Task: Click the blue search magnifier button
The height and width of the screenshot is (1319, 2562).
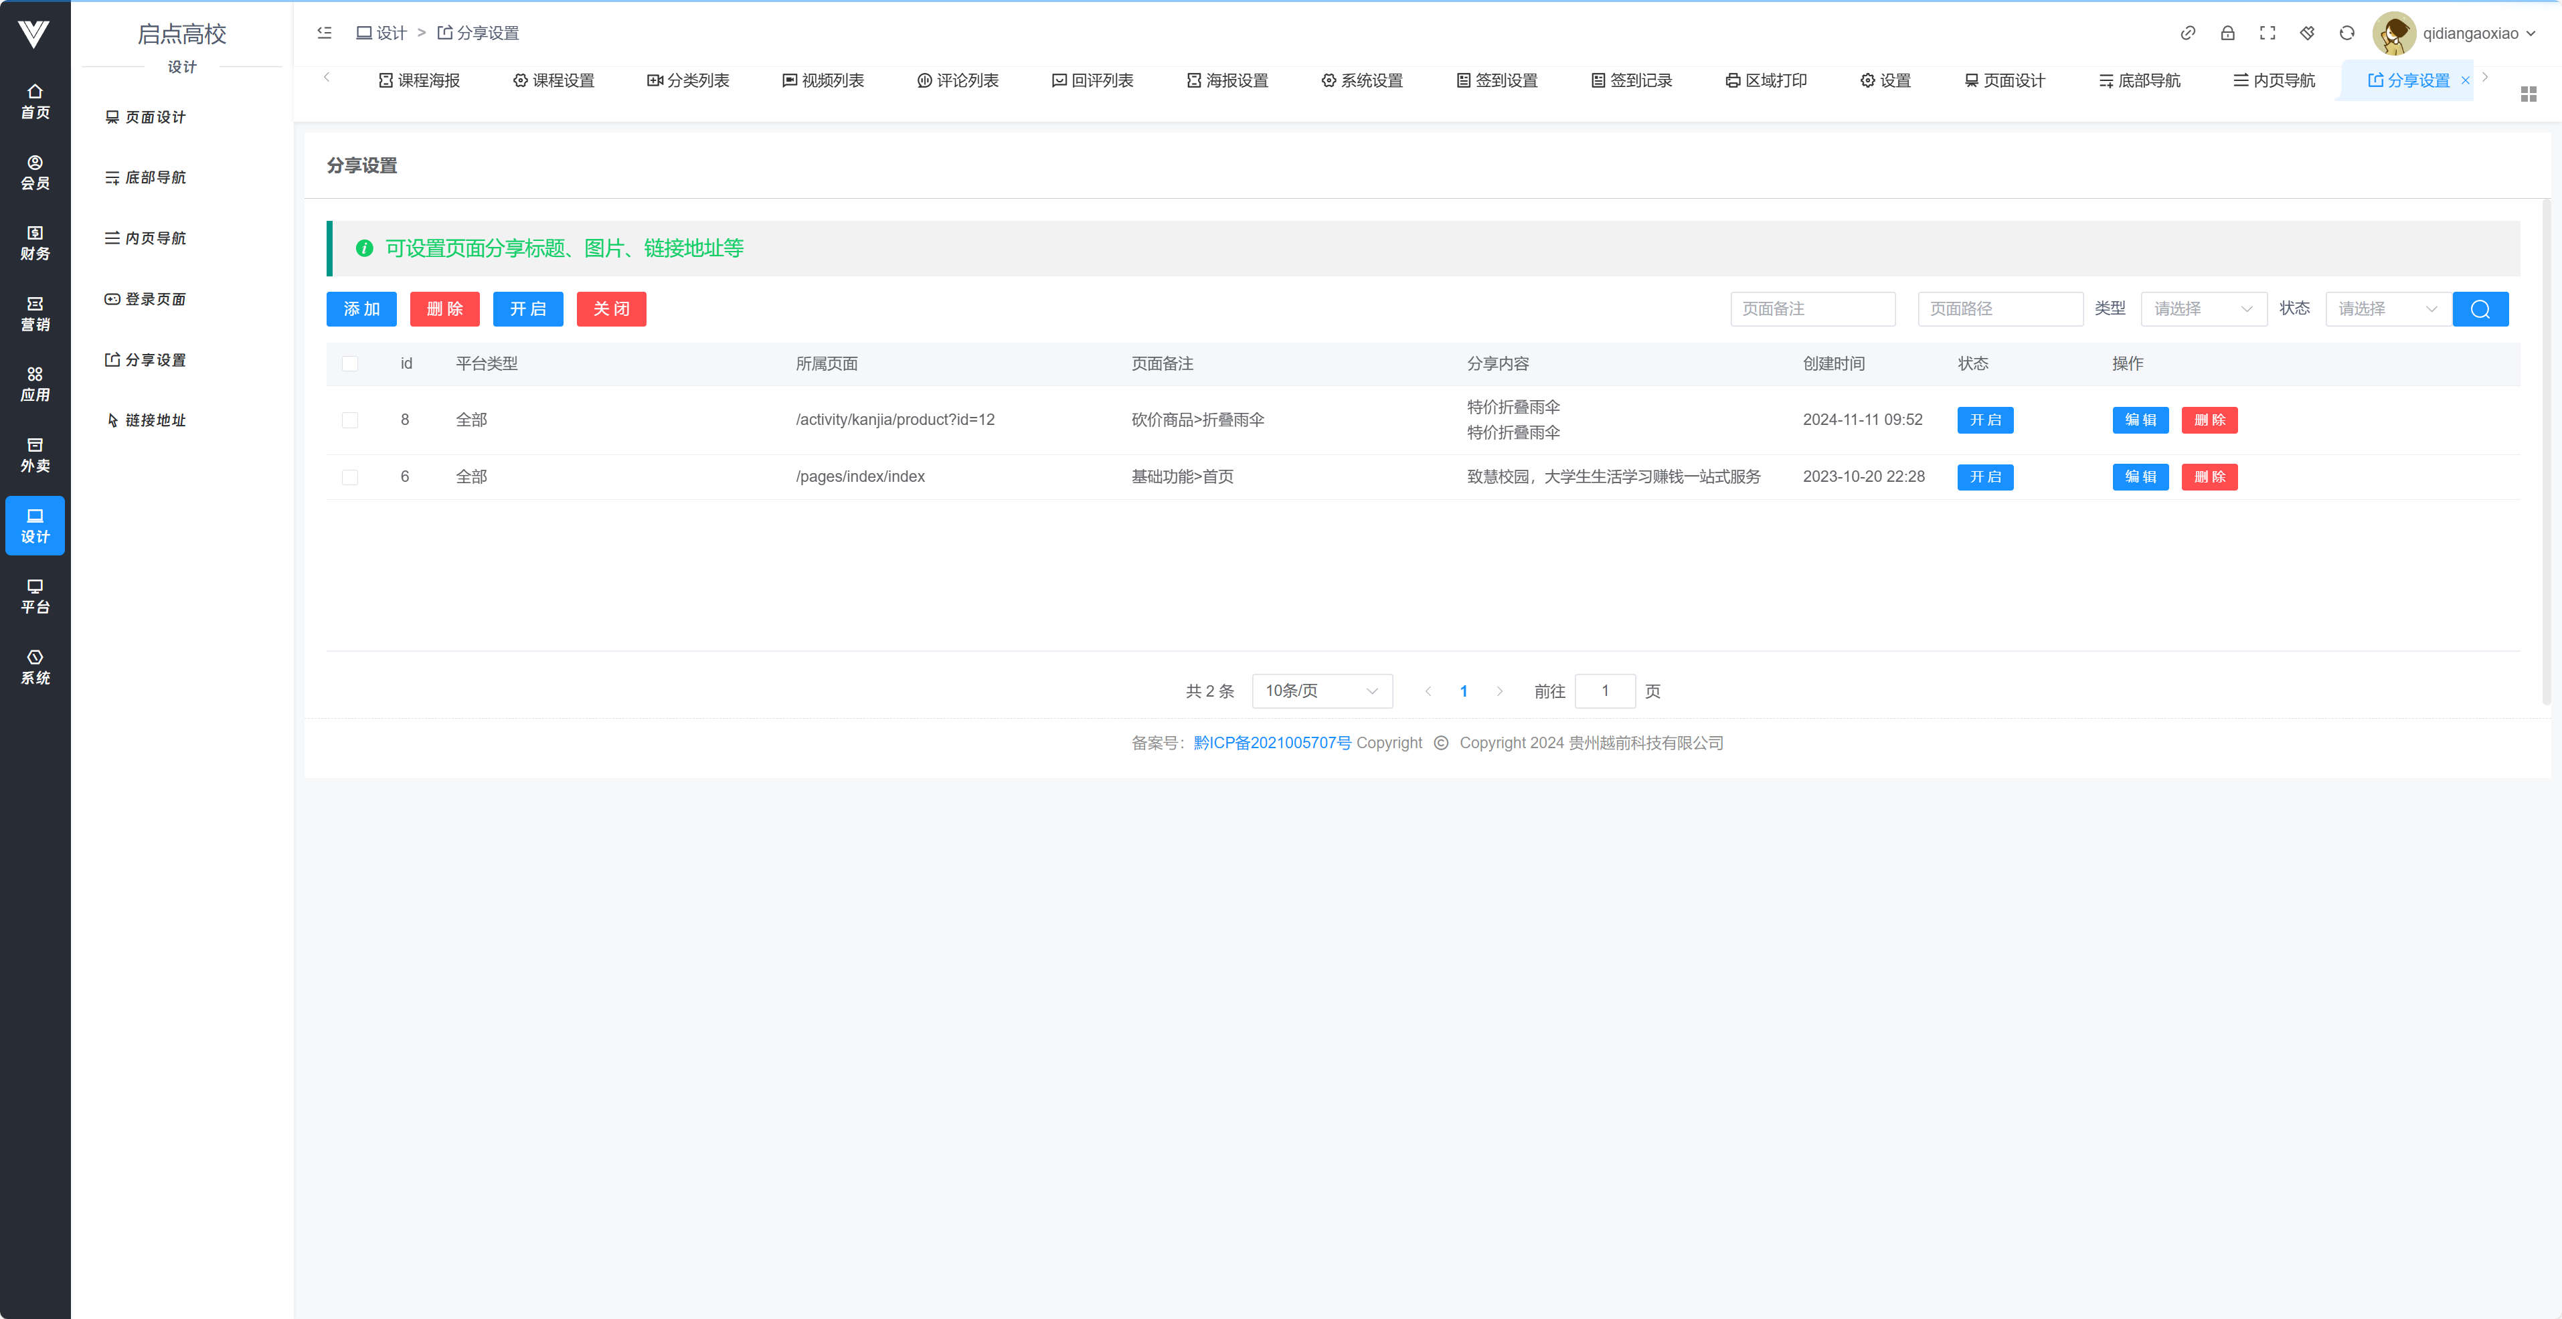Action: (x=2480, y=309)
